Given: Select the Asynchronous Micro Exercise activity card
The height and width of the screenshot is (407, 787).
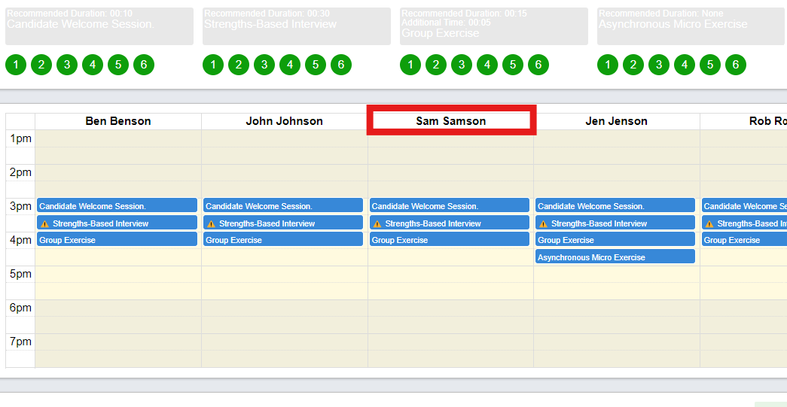Looking at the screenshot, I should 692,26.
